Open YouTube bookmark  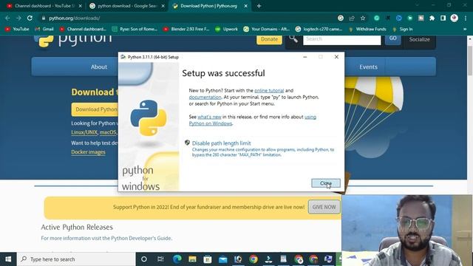[17, 29]
